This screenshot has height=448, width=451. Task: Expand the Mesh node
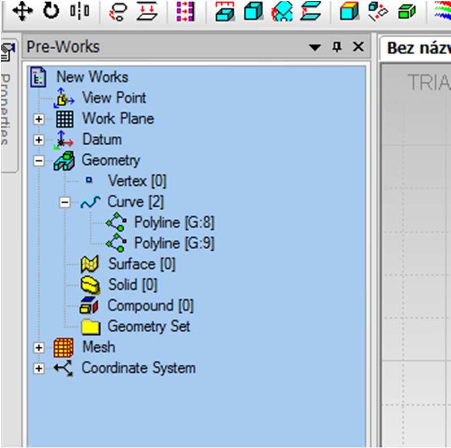click(39, 348)
